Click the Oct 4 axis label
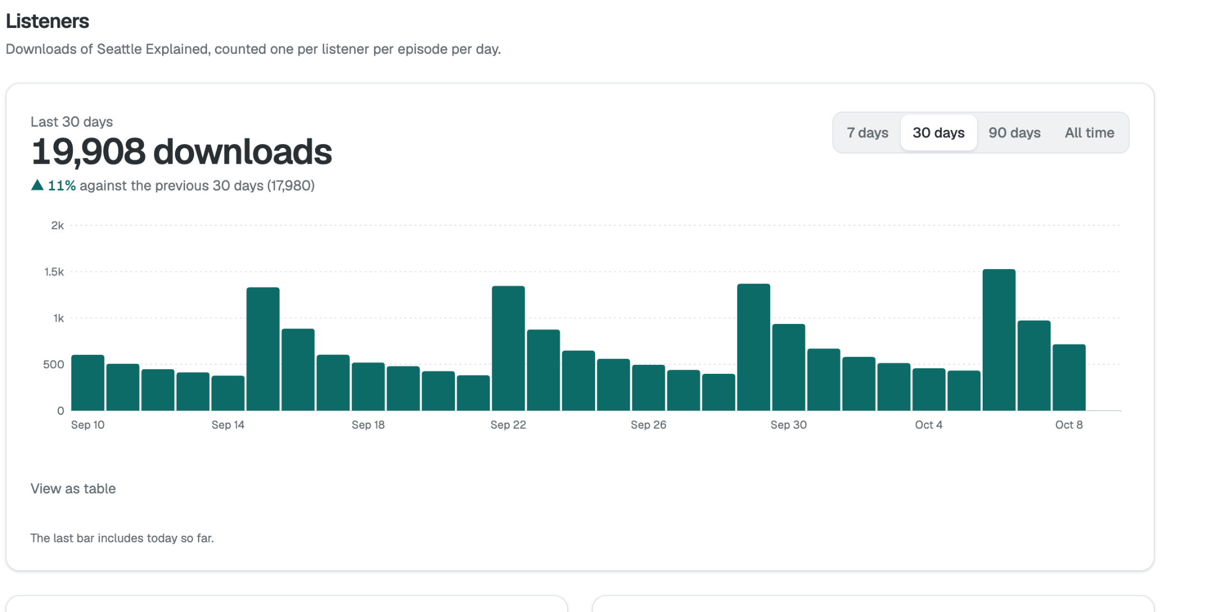The width and height of the screenshot is (1225, 612). pyautogui.click(x=928, y=425)
